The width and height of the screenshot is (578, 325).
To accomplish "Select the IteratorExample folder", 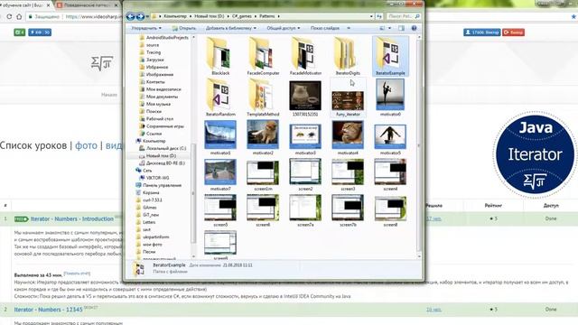I will (x=390, y=56).
